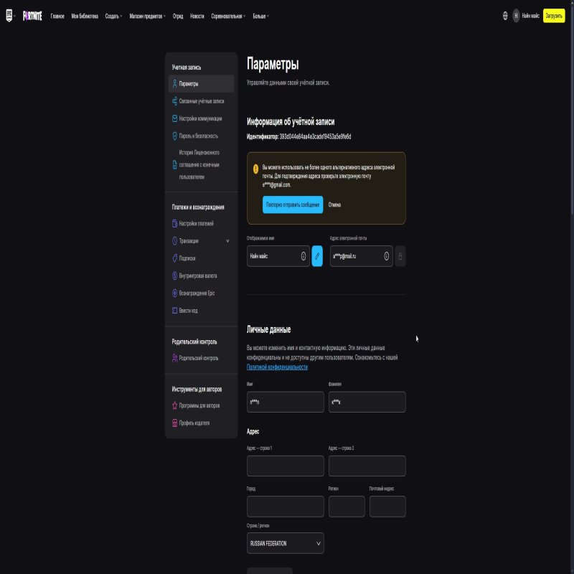Open the Политикой конфиденциальности link
574x574 pixels.
click(277, 367)
